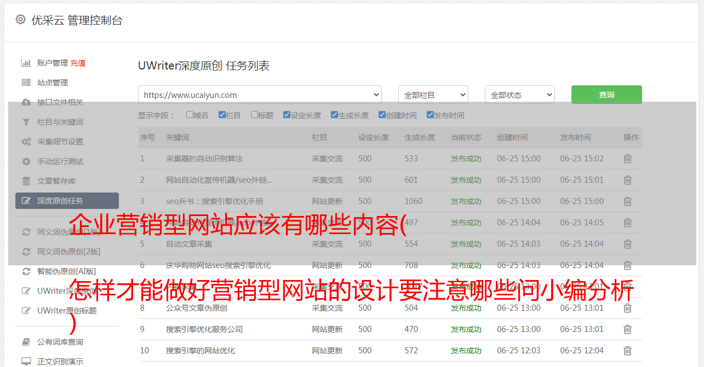The width and height of the screenshot is (704, 367).
Task: Click 发布成功 status in row 10
Action: click(466, 351)
